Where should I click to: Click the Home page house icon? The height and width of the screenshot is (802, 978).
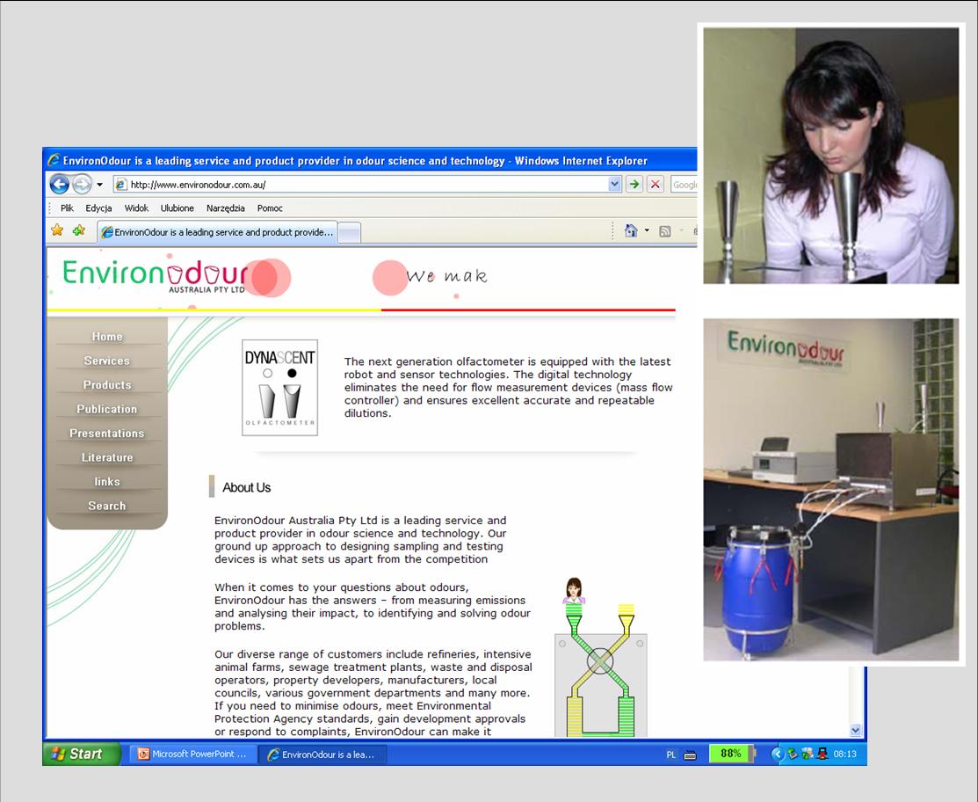(x=631, y=231)
